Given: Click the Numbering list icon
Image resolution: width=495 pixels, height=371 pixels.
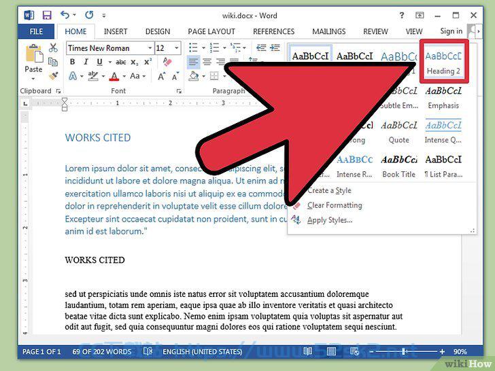Looking at the screenshot, I should (214, 48).
